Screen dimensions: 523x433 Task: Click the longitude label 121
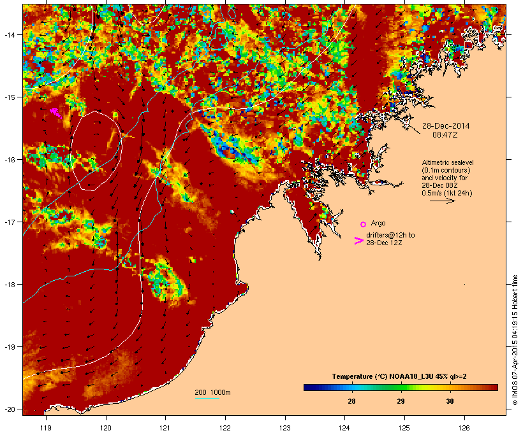[x=165, y=428]
